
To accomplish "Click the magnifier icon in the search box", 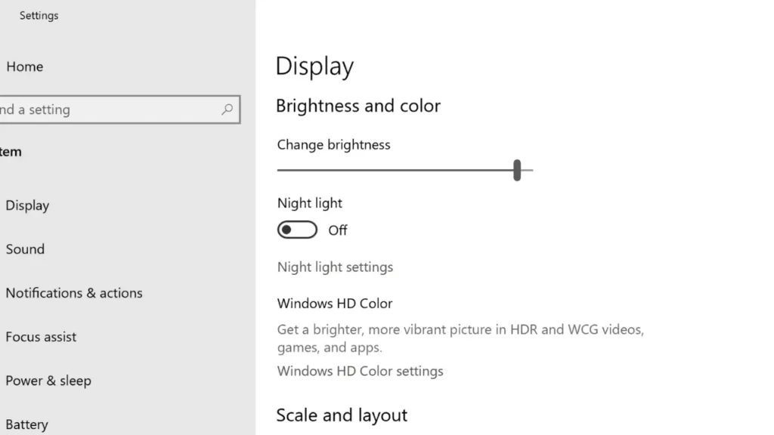I will click(x=227, y=110).
